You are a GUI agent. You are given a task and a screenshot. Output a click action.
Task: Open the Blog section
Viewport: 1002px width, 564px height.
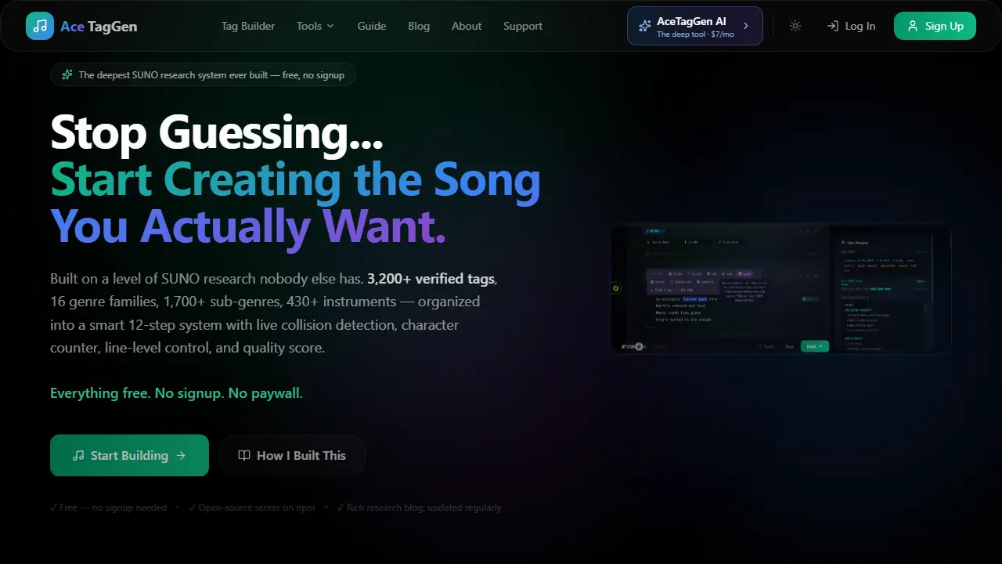tap(419, 26)
